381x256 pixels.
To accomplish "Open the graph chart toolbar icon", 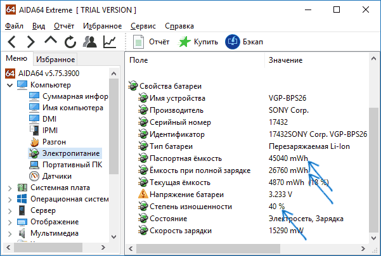I will click(110, 42).
